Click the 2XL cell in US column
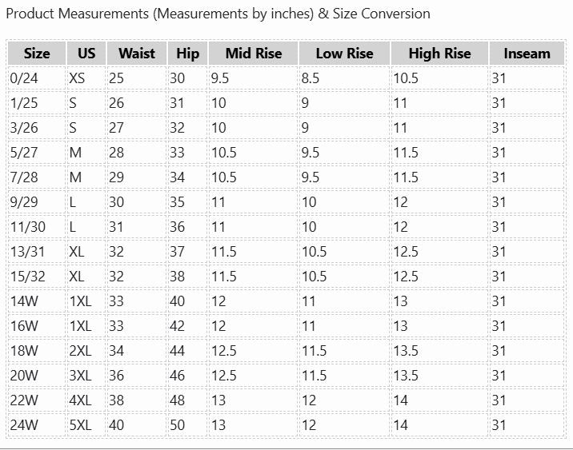The width and height of the screenshot is (573, 450). (x=81, y=351)
